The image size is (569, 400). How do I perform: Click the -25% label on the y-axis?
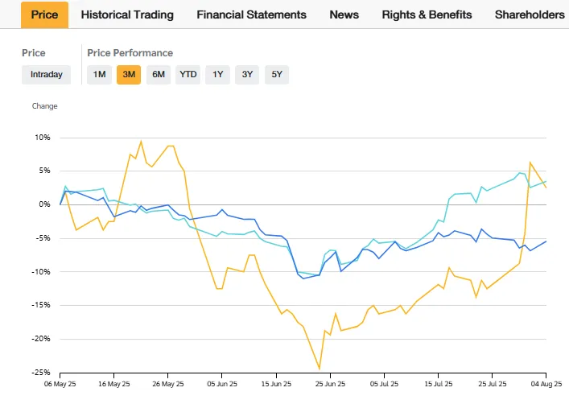(39, 373)
